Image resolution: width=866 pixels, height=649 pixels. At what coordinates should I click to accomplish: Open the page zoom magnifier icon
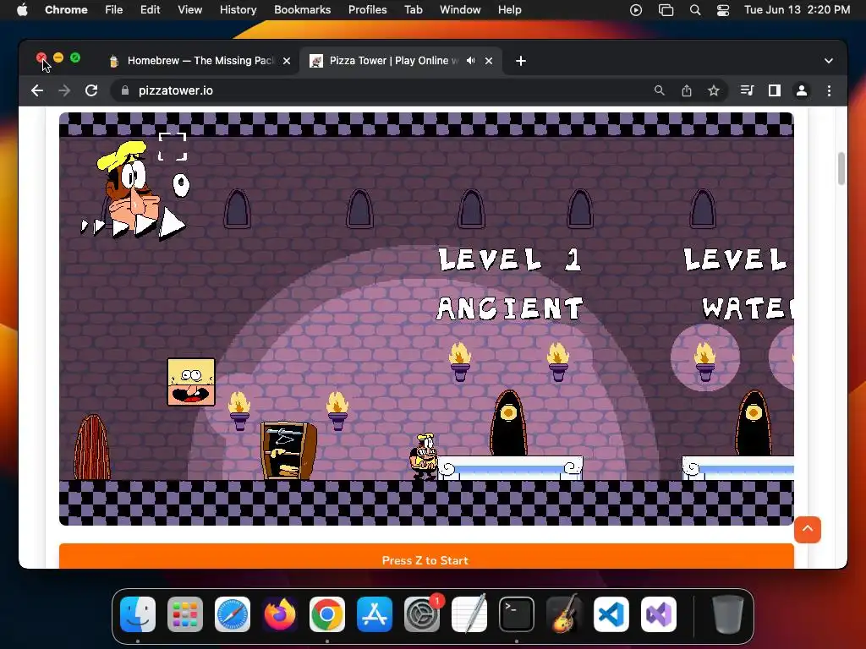(x=659, y=90)
